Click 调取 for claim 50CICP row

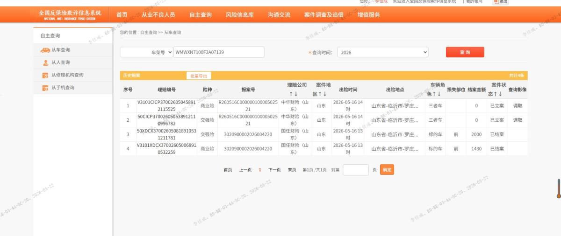click(518, 120)
